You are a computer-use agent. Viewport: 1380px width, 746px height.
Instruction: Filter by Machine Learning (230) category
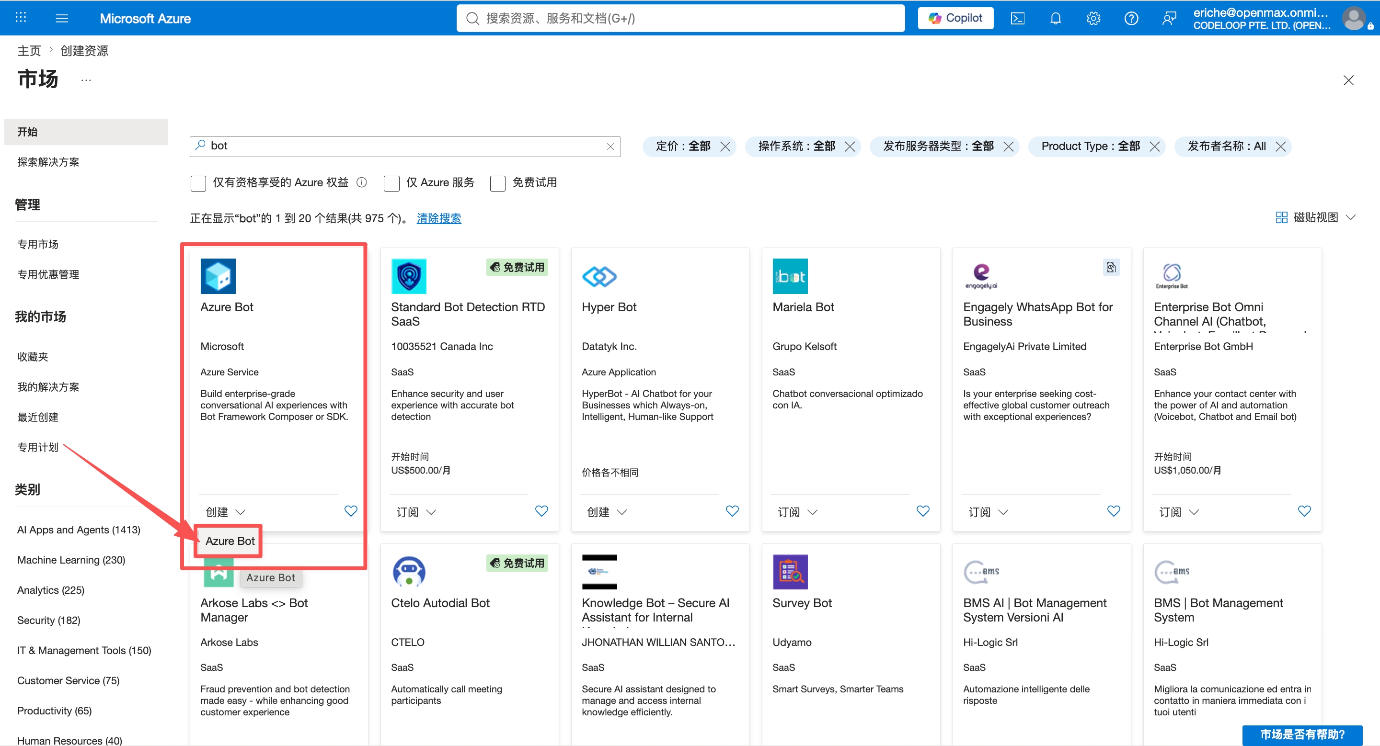click(x=71, y=560)
